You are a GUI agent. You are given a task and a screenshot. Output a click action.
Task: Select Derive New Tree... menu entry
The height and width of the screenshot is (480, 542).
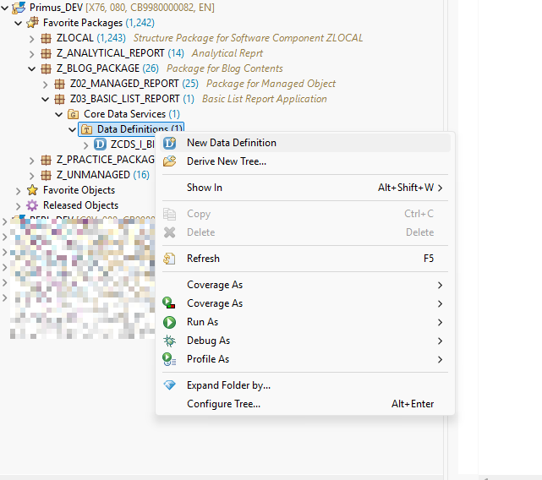[305, 161]
